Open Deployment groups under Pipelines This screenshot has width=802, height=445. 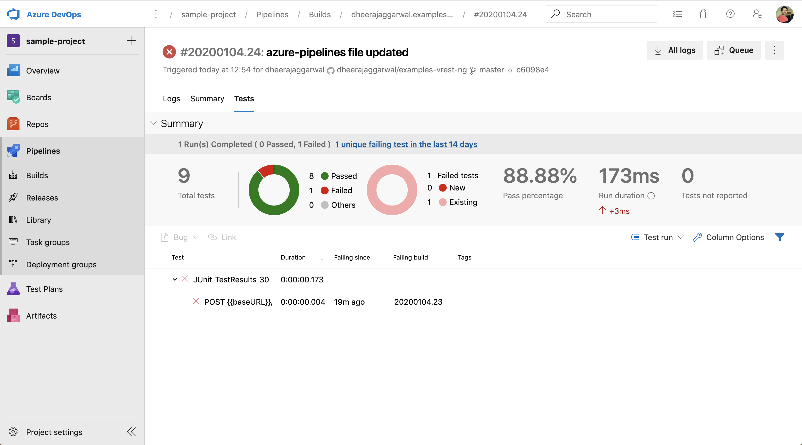click(x=72, y=264)
